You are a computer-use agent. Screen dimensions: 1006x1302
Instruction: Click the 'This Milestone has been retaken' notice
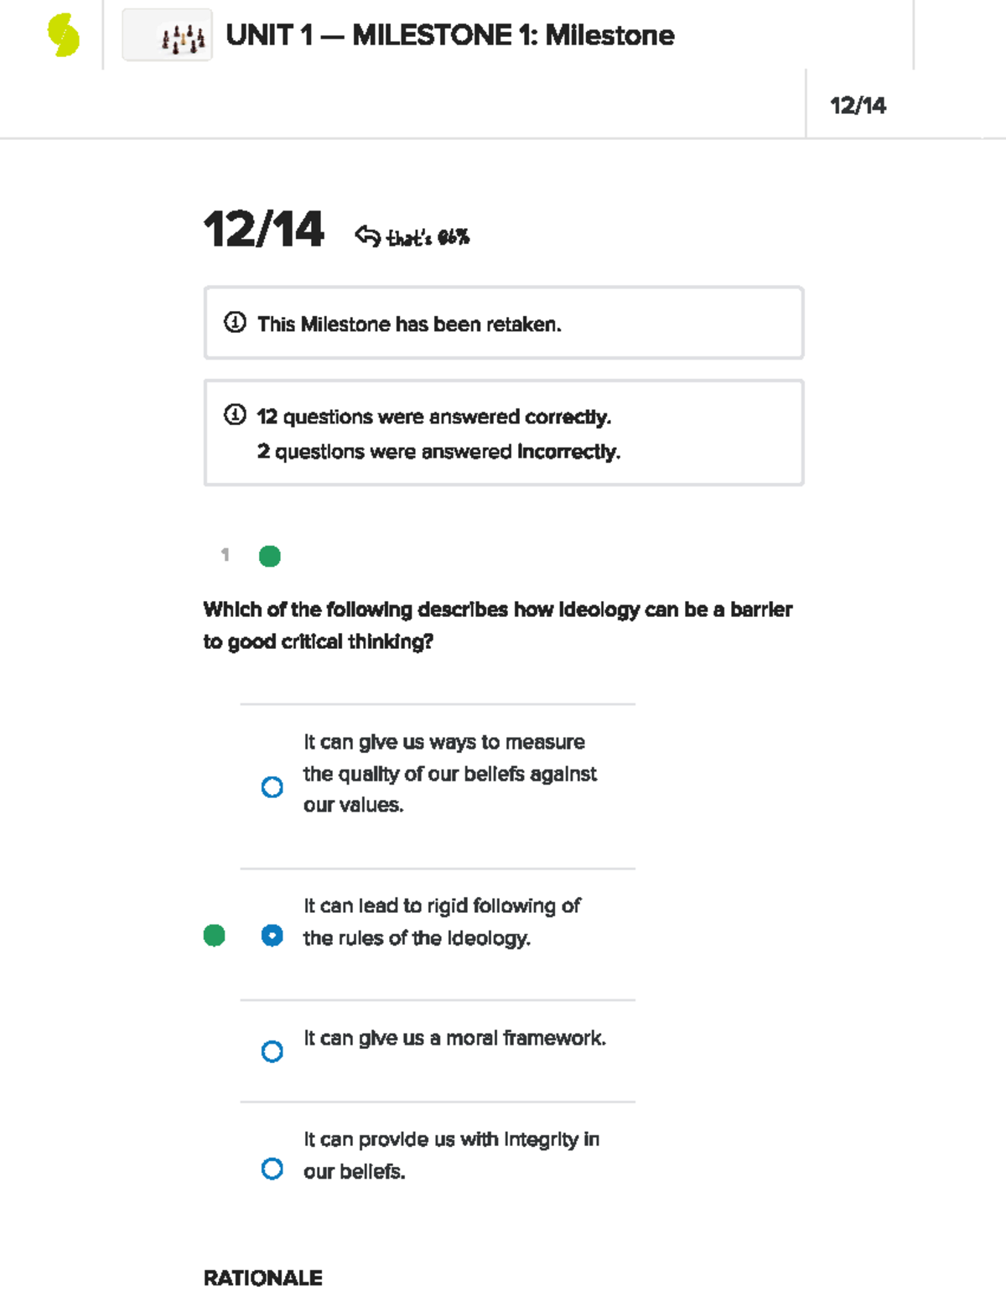pos(409,324)
